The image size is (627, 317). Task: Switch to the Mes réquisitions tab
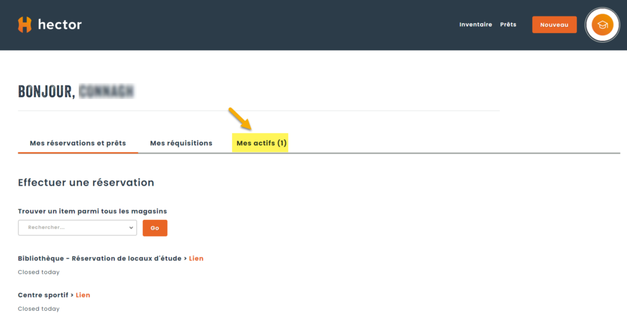[181, 143]
